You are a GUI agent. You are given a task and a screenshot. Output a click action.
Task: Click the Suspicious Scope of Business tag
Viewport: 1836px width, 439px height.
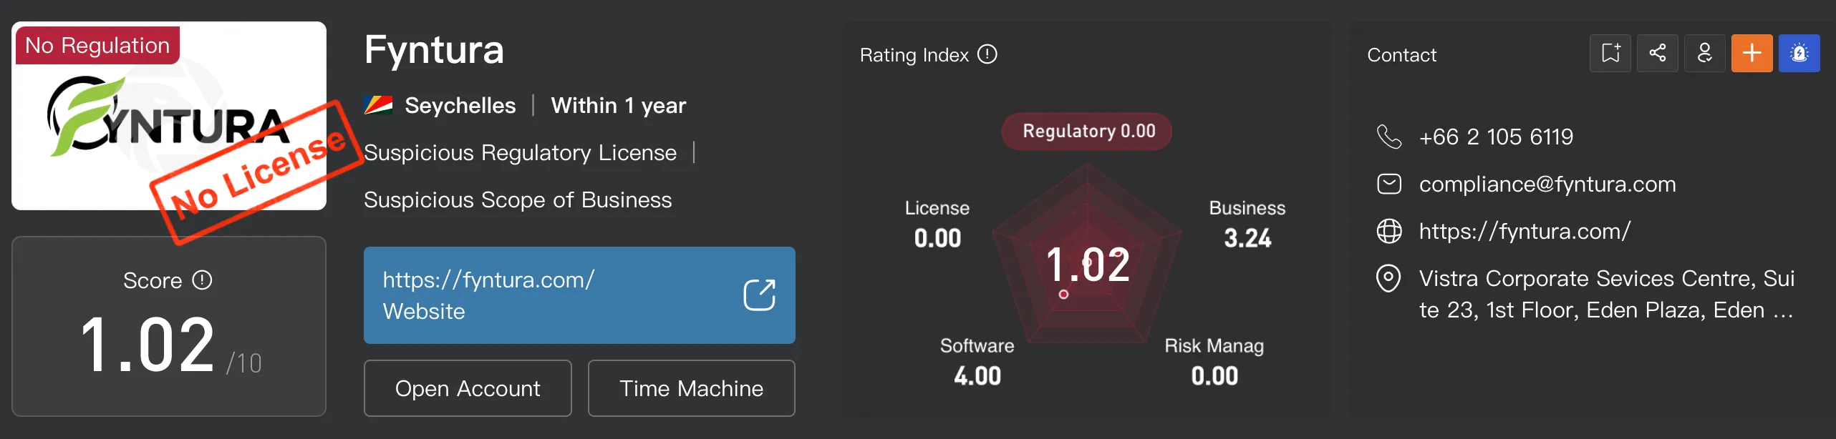tap(518, 199)
